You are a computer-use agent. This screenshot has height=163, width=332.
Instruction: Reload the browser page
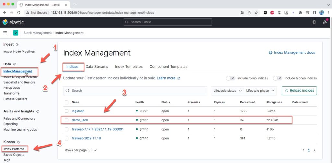click(x=18, y=13)
